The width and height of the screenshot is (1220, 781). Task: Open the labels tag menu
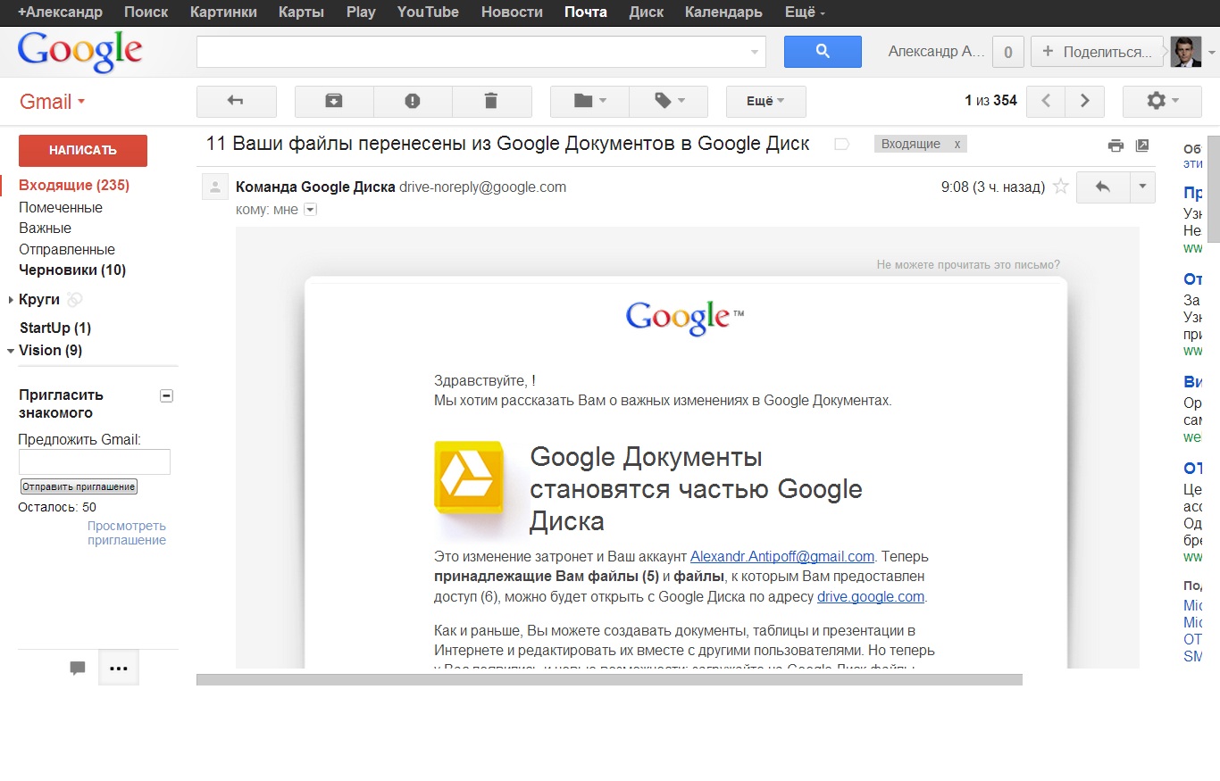coord(669,102)
